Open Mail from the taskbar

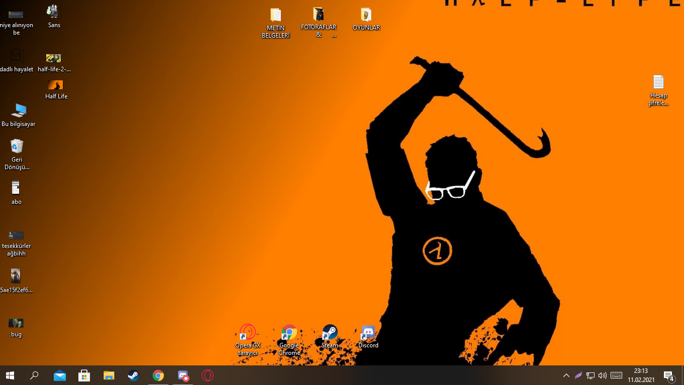pos(60,375)
